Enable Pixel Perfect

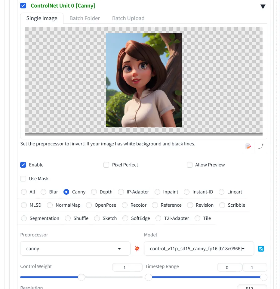tap(106, 165)
